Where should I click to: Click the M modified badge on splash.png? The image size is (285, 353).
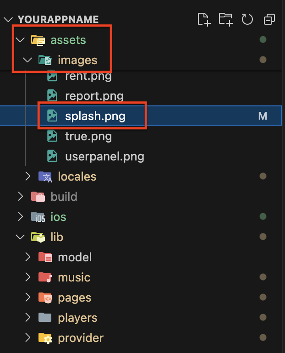263,116
